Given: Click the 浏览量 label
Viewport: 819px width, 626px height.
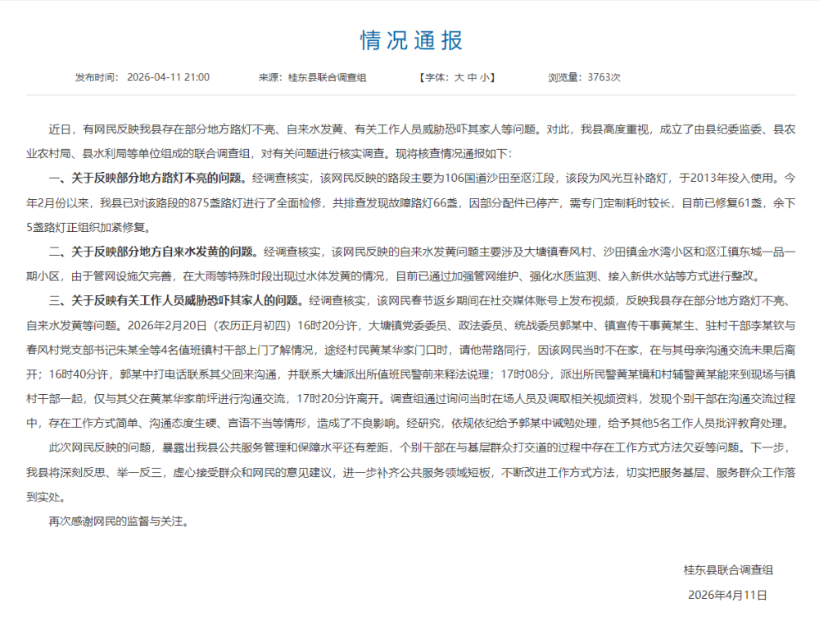Looking at the screenshot, I should pos(566,78).
